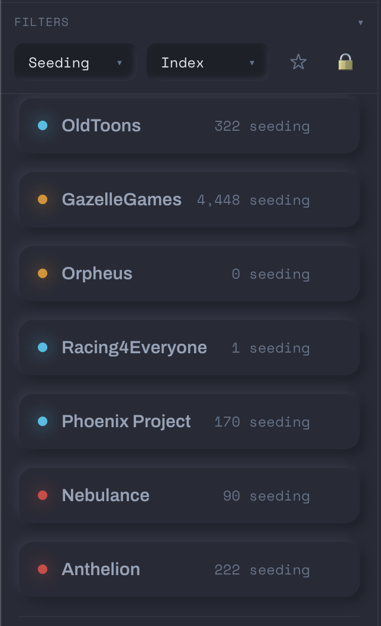Screen dimensions: 381x626
Task: Open the Index dropdown menu
Action: coord(206,62)
